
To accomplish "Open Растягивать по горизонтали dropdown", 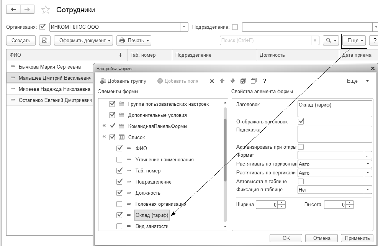I will [368, 164].
